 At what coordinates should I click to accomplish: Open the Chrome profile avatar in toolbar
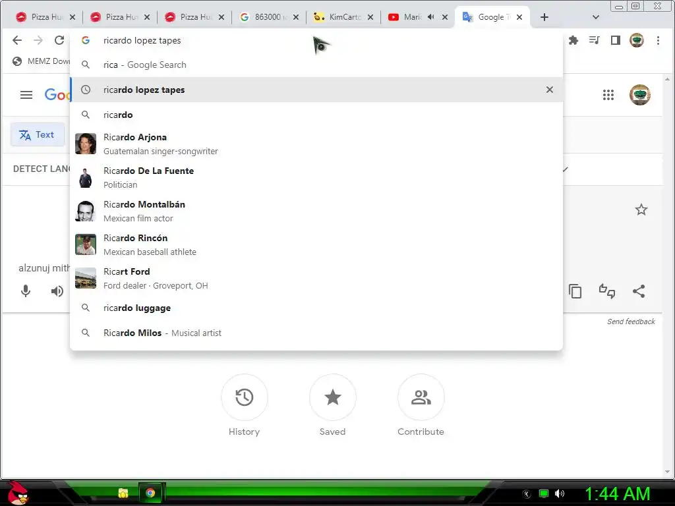637,40
